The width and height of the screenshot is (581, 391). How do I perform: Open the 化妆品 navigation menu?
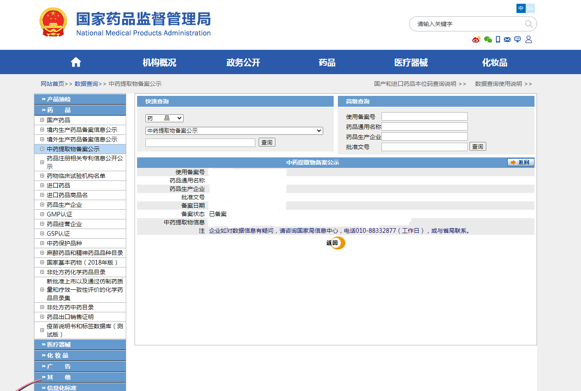point(495,62)
